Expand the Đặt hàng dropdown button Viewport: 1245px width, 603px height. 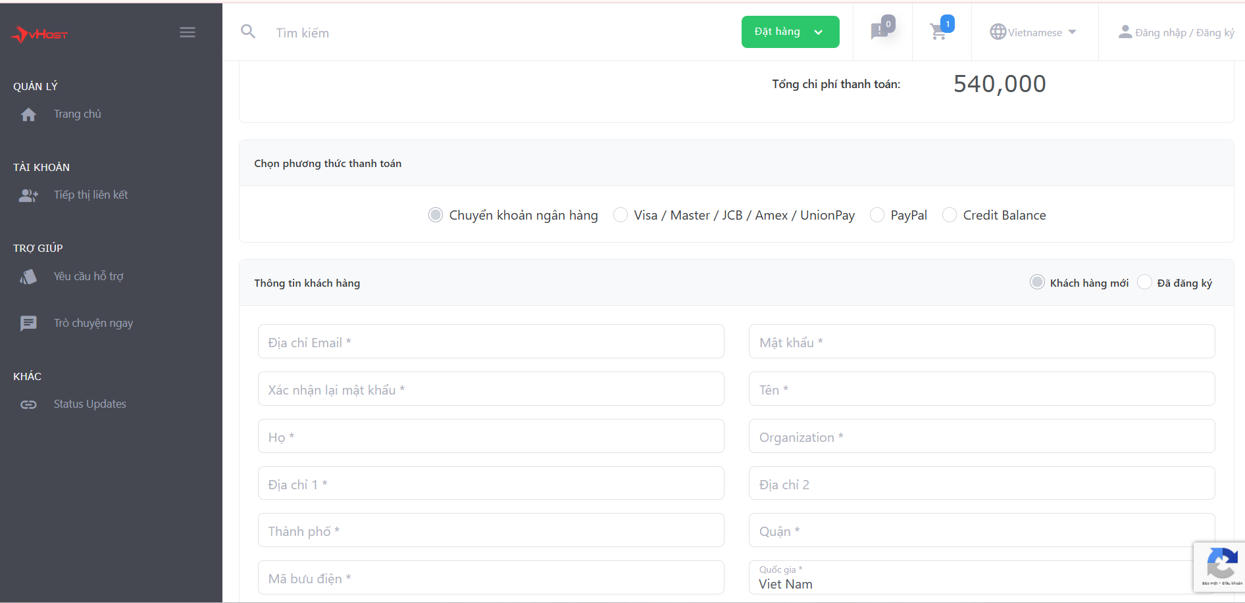[790, 32]
